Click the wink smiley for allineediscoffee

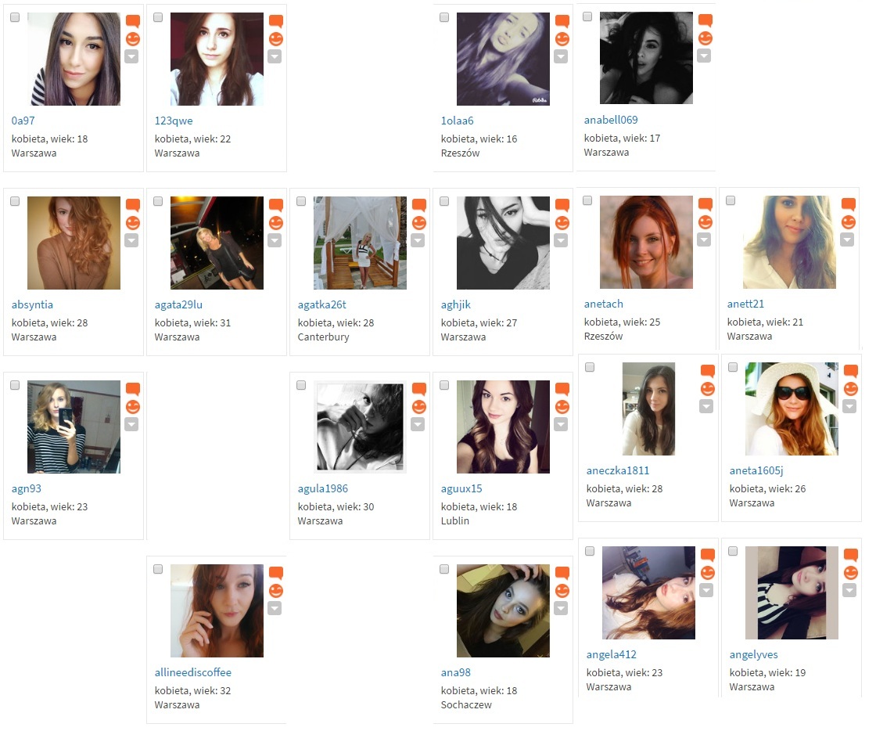click(x=276, y=591)
